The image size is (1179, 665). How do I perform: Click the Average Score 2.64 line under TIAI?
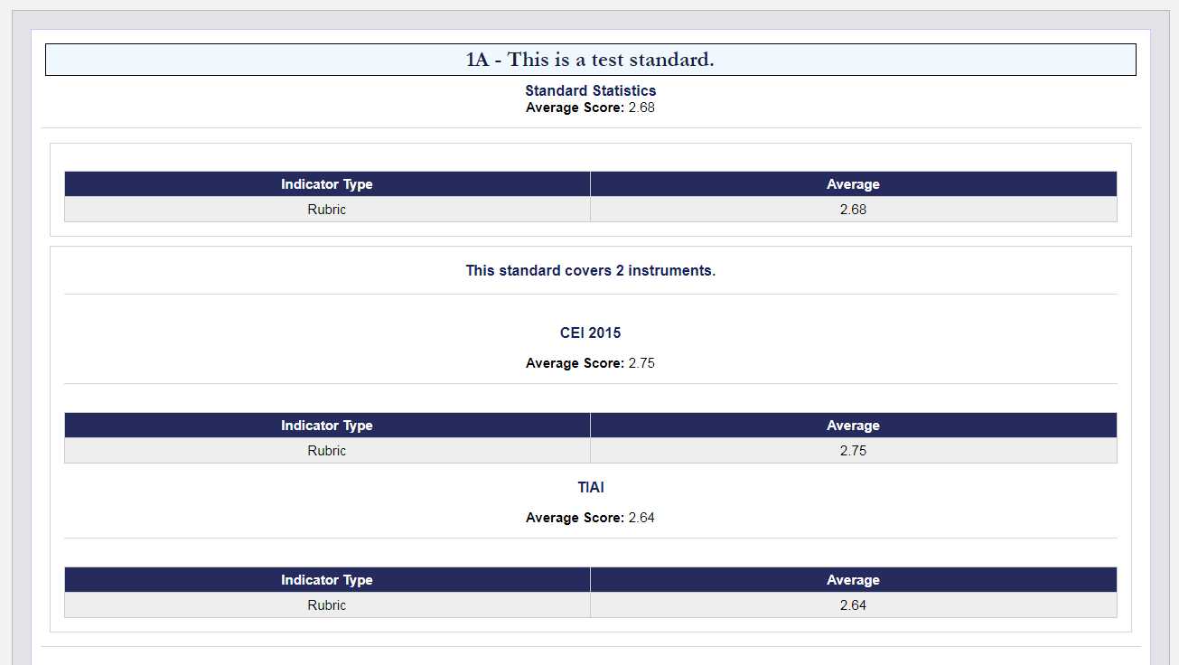coord(590,518)
